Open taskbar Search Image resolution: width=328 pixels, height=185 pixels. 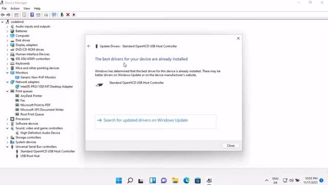(130, 180)
